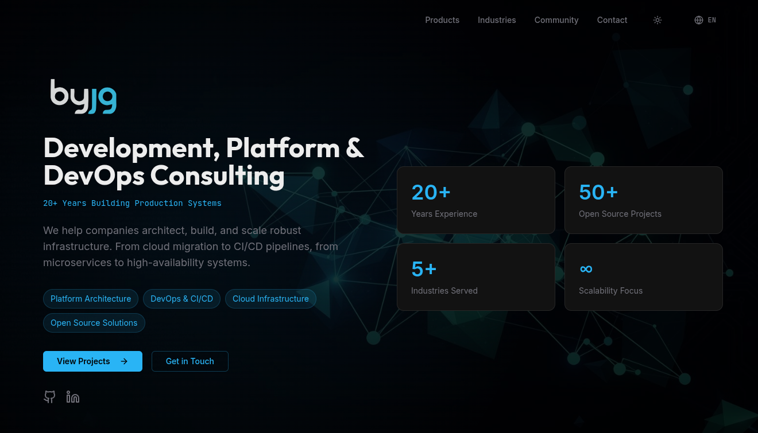The width and height of the screenshot is (758, 433).
Task: Click the 20+ Years Experience card
Action: coord(476,200)
